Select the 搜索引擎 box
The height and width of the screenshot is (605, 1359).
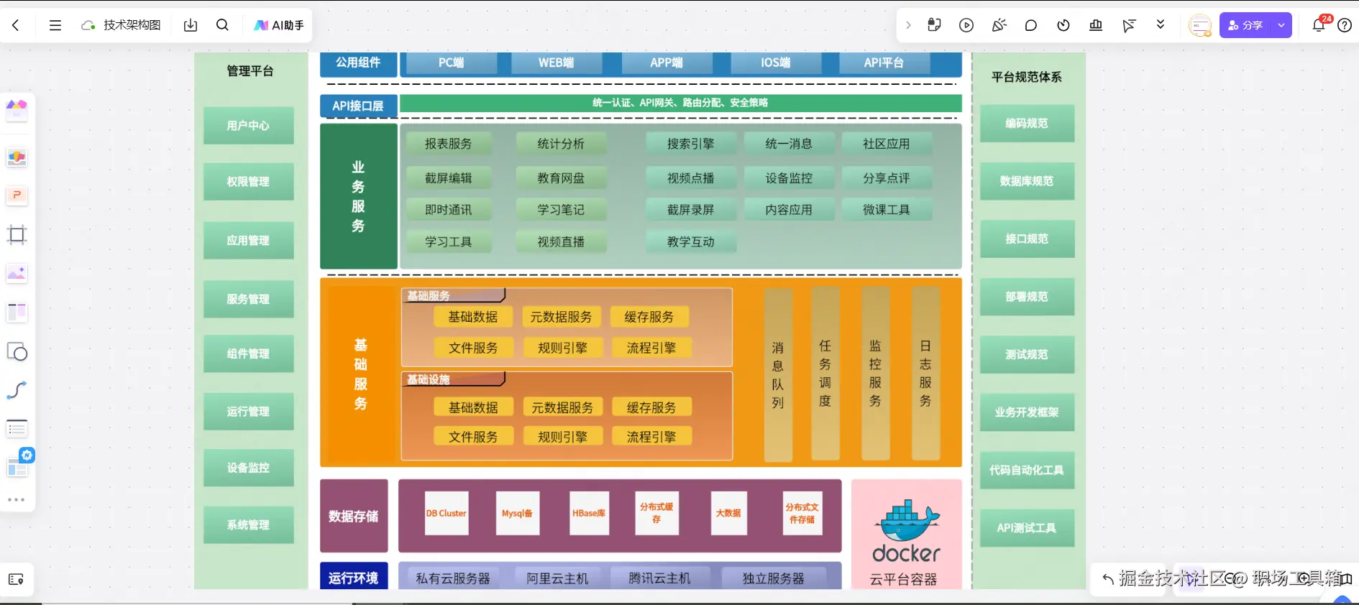(x=690, y=144)
